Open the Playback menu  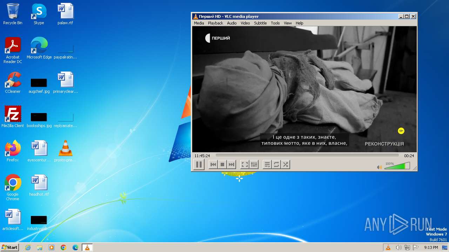[x=215, y=23]
